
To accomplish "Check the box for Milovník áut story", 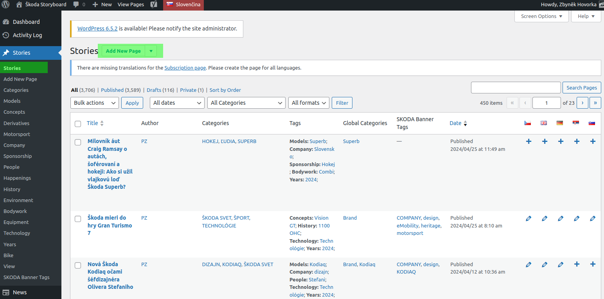I will pos(78,142).
